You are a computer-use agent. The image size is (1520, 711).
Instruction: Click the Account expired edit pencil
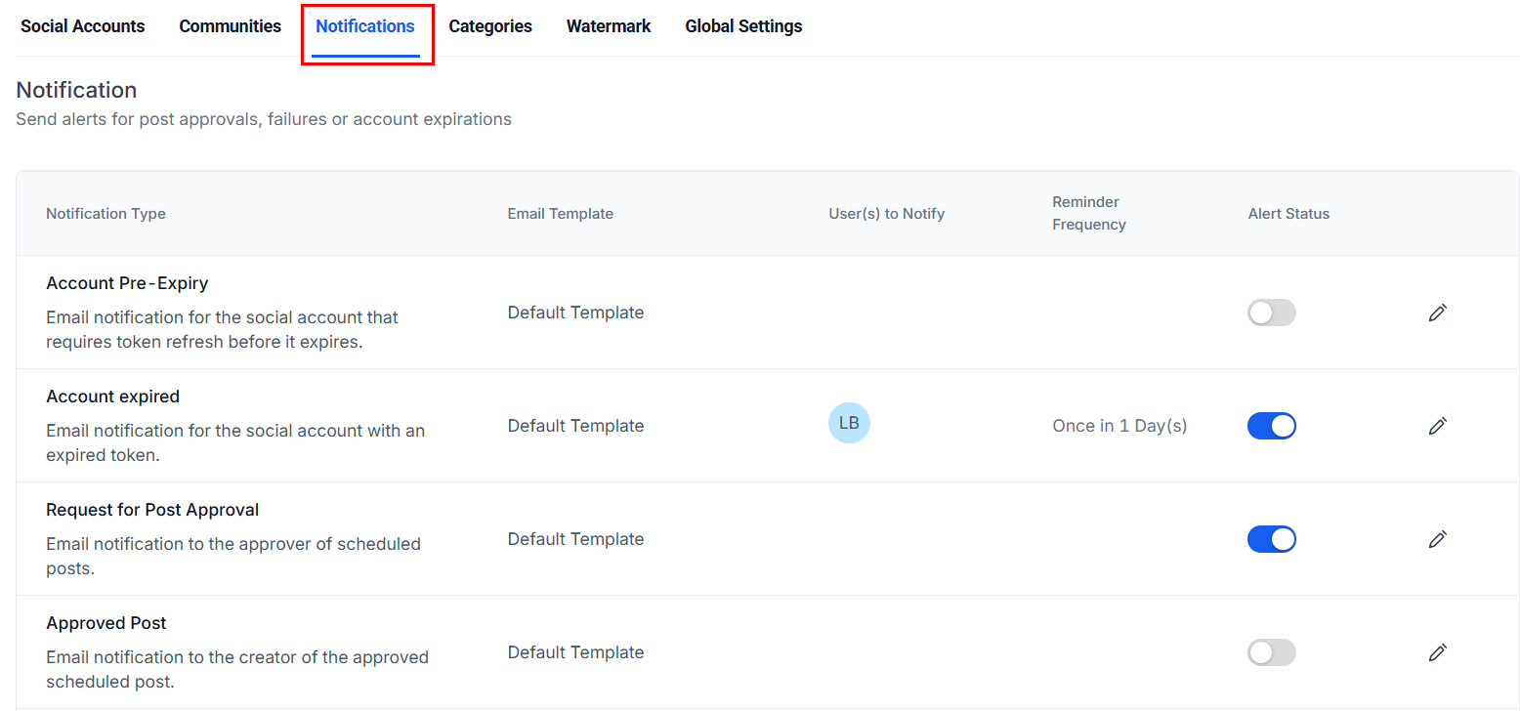pyautogui.click(x=1437, y=426)
